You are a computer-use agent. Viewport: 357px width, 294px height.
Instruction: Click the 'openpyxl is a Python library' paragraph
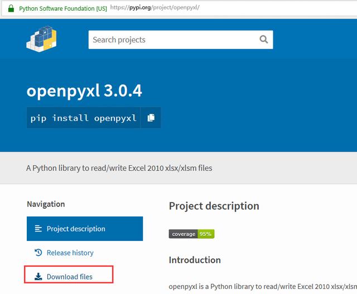263,287
